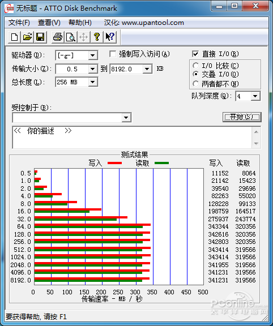Screen dimensions: 273x326
Task: Click read value 15423 in 1.0 row
Action: click(247, 181)
